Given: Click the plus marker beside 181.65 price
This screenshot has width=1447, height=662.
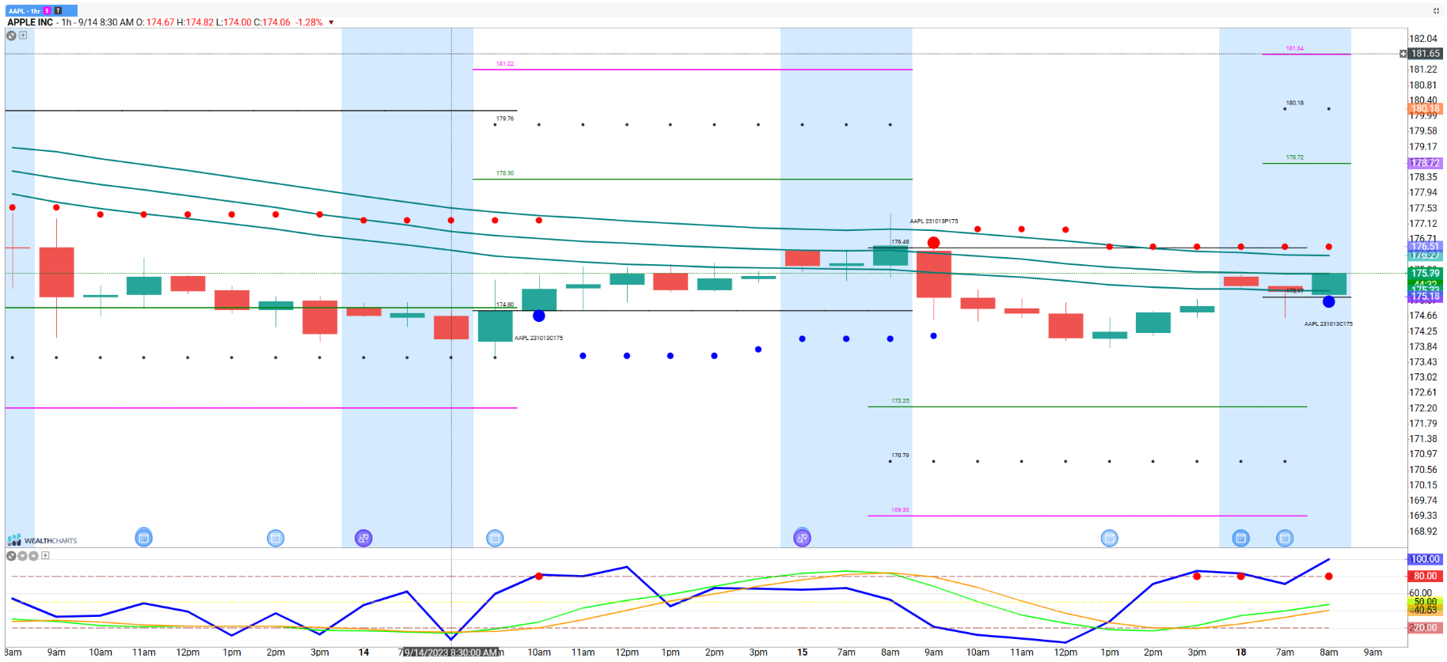Looking at the screenshot, I should click(1403, 54).
